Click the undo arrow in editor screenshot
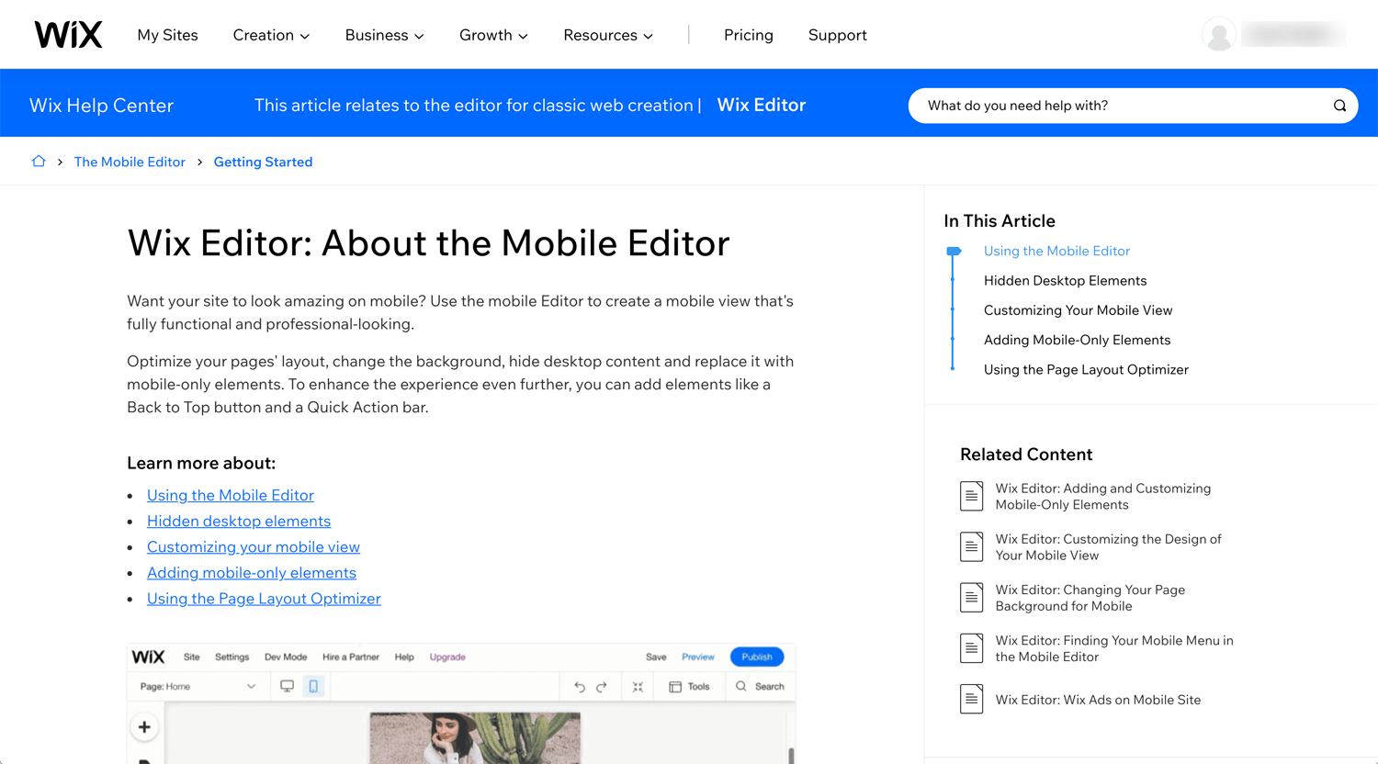This screenshot has width=1378, height=764. 579,687
